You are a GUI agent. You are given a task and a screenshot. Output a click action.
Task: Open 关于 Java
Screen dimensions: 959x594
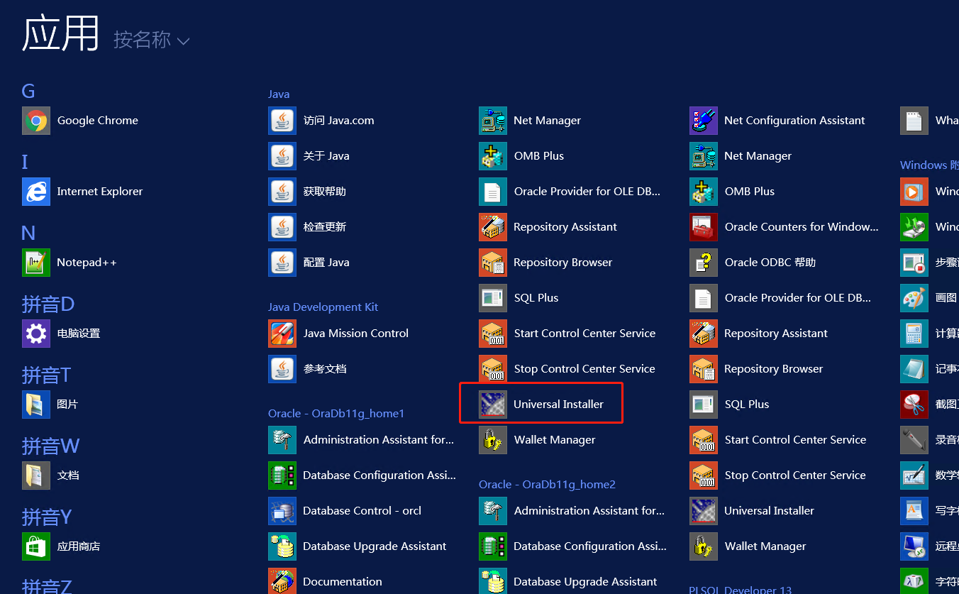(309, 156)
